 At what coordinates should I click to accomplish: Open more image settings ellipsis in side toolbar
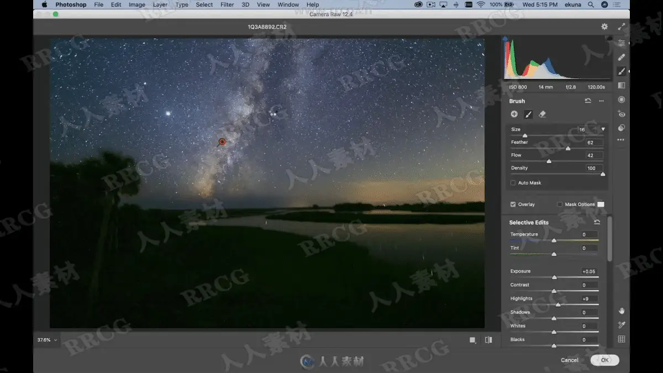click(x=622, y=140)
